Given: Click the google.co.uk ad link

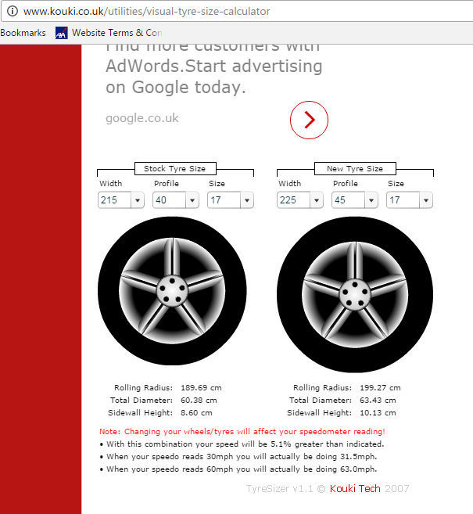Looking at the screenshot, I should coord(142,118).
